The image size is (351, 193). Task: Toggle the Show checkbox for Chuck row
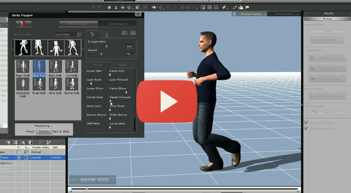click(x=26, y=157)
